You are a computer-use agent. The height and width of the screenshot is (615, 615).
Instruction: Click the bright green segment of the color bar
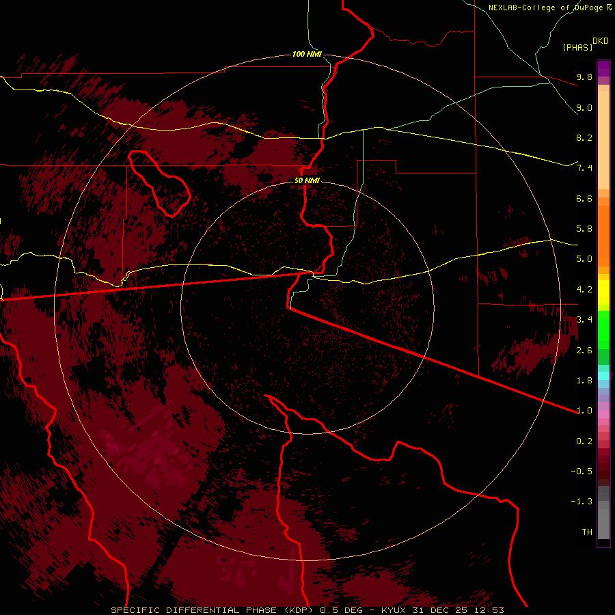tap(603, 330)
